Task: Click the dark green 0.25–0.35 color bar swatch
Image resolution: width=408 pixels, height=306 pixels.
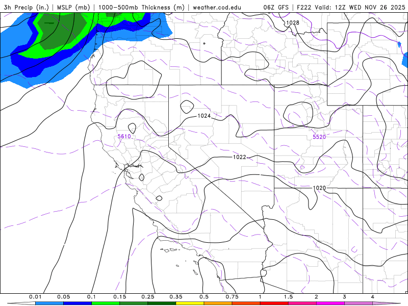Action: [x=162, y=303]
